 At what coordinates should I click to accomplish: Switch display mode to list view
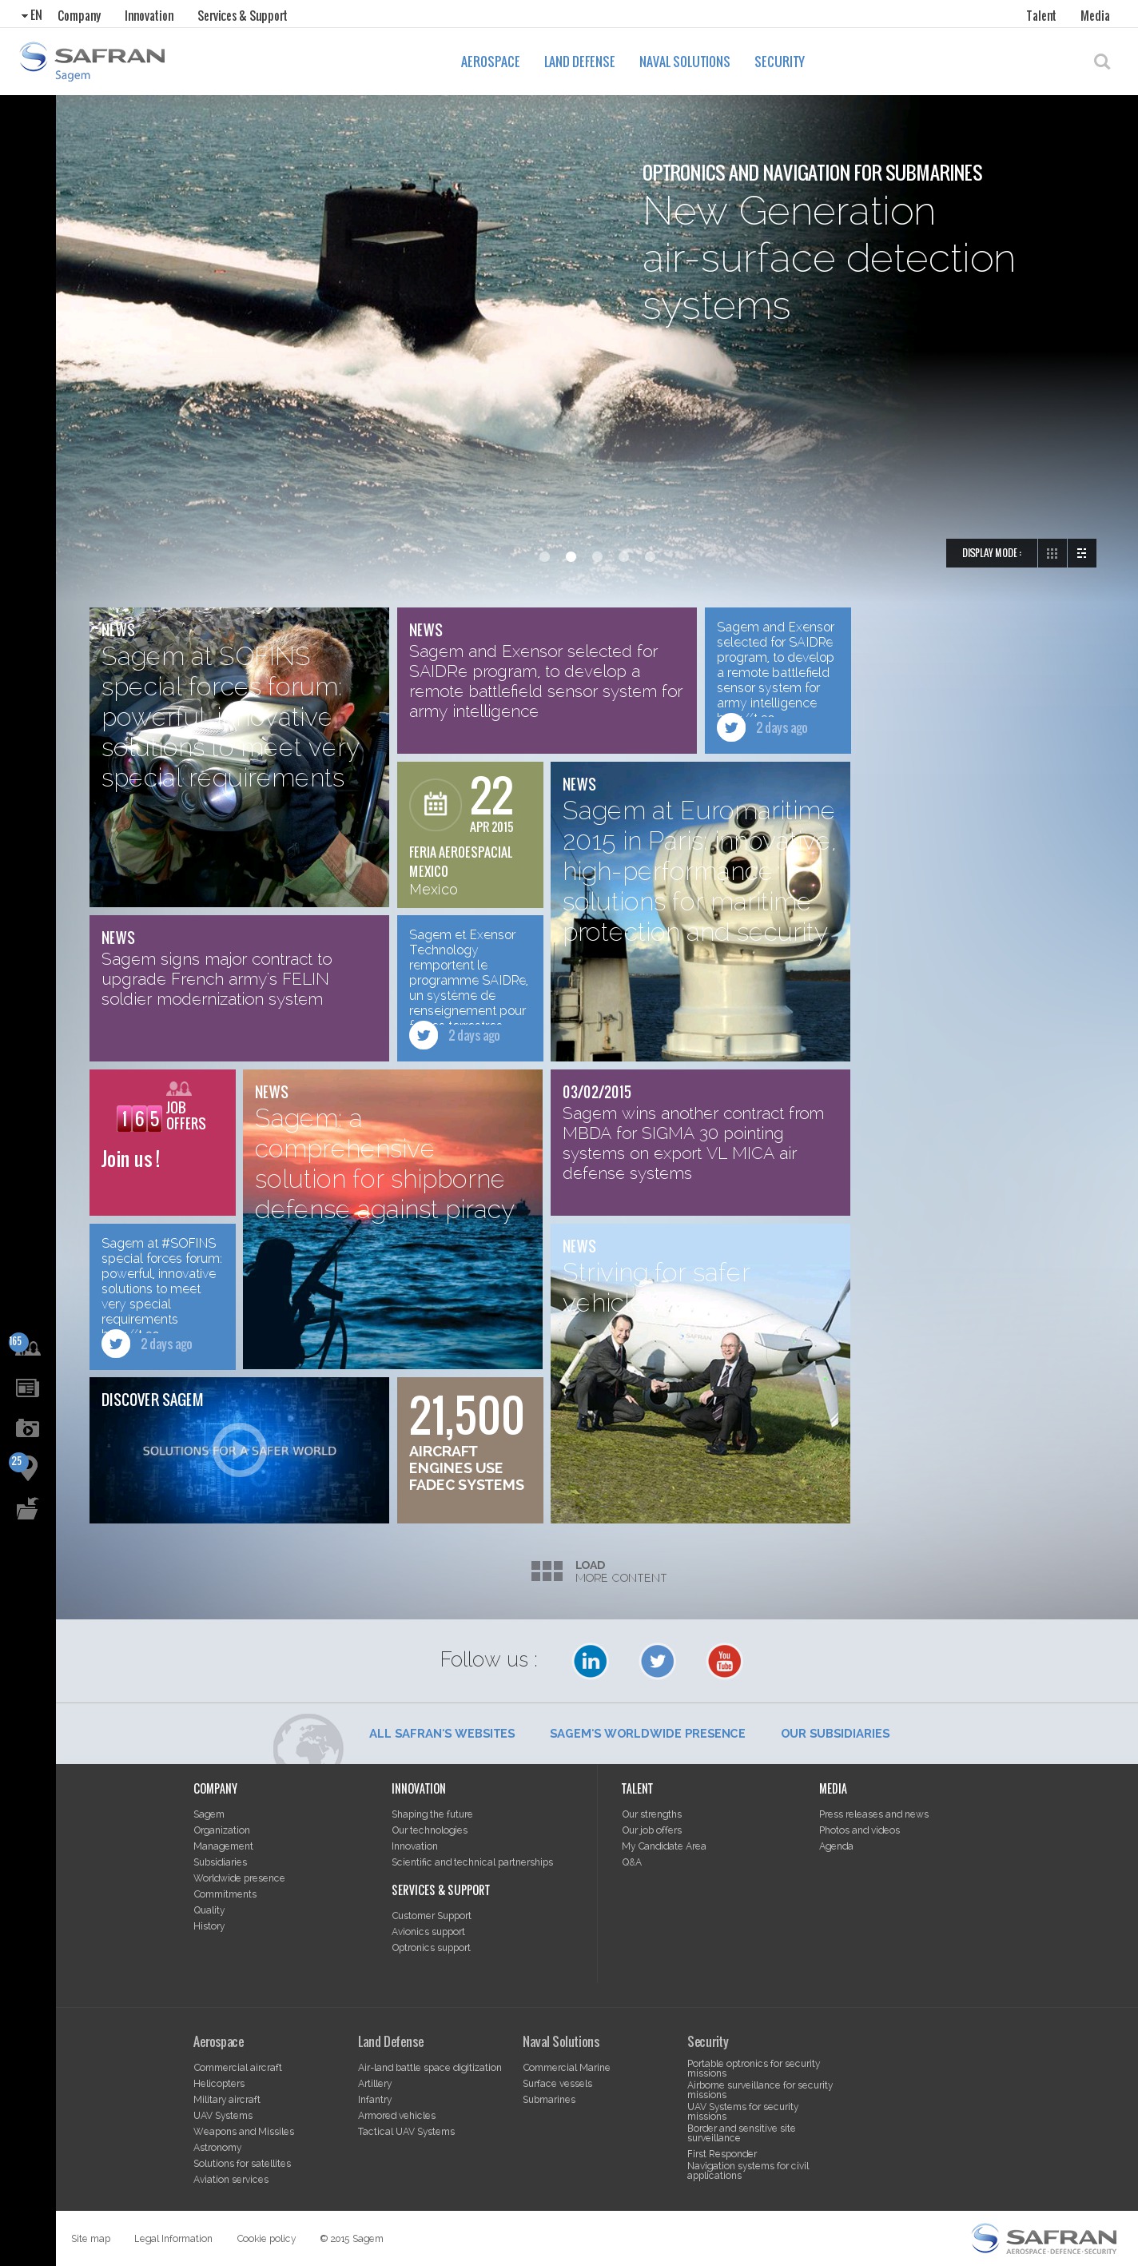[x=1082, y=553]
